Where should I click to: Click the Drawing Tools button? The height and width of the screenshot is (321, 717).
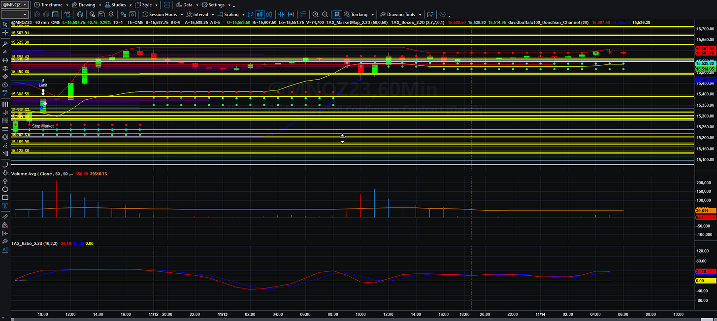(401, 15)
